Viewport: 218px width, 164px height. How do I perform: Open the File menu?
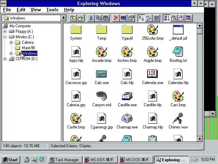click(7, 10)
